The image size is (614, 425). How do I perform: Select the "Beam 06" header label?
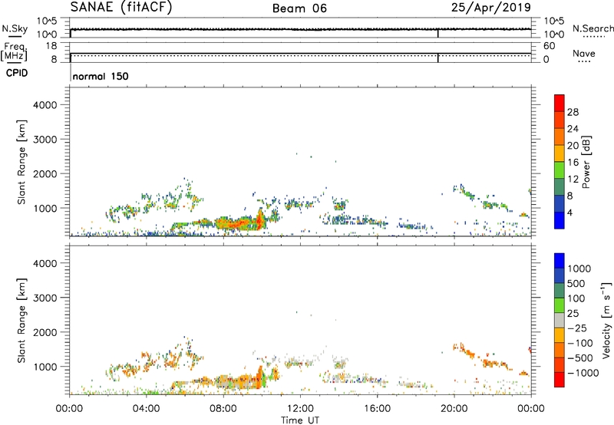click(x=299, y=8)
